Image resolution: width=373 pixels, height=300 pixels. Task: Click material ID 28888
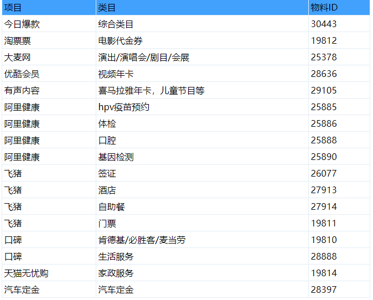(339, 256)
